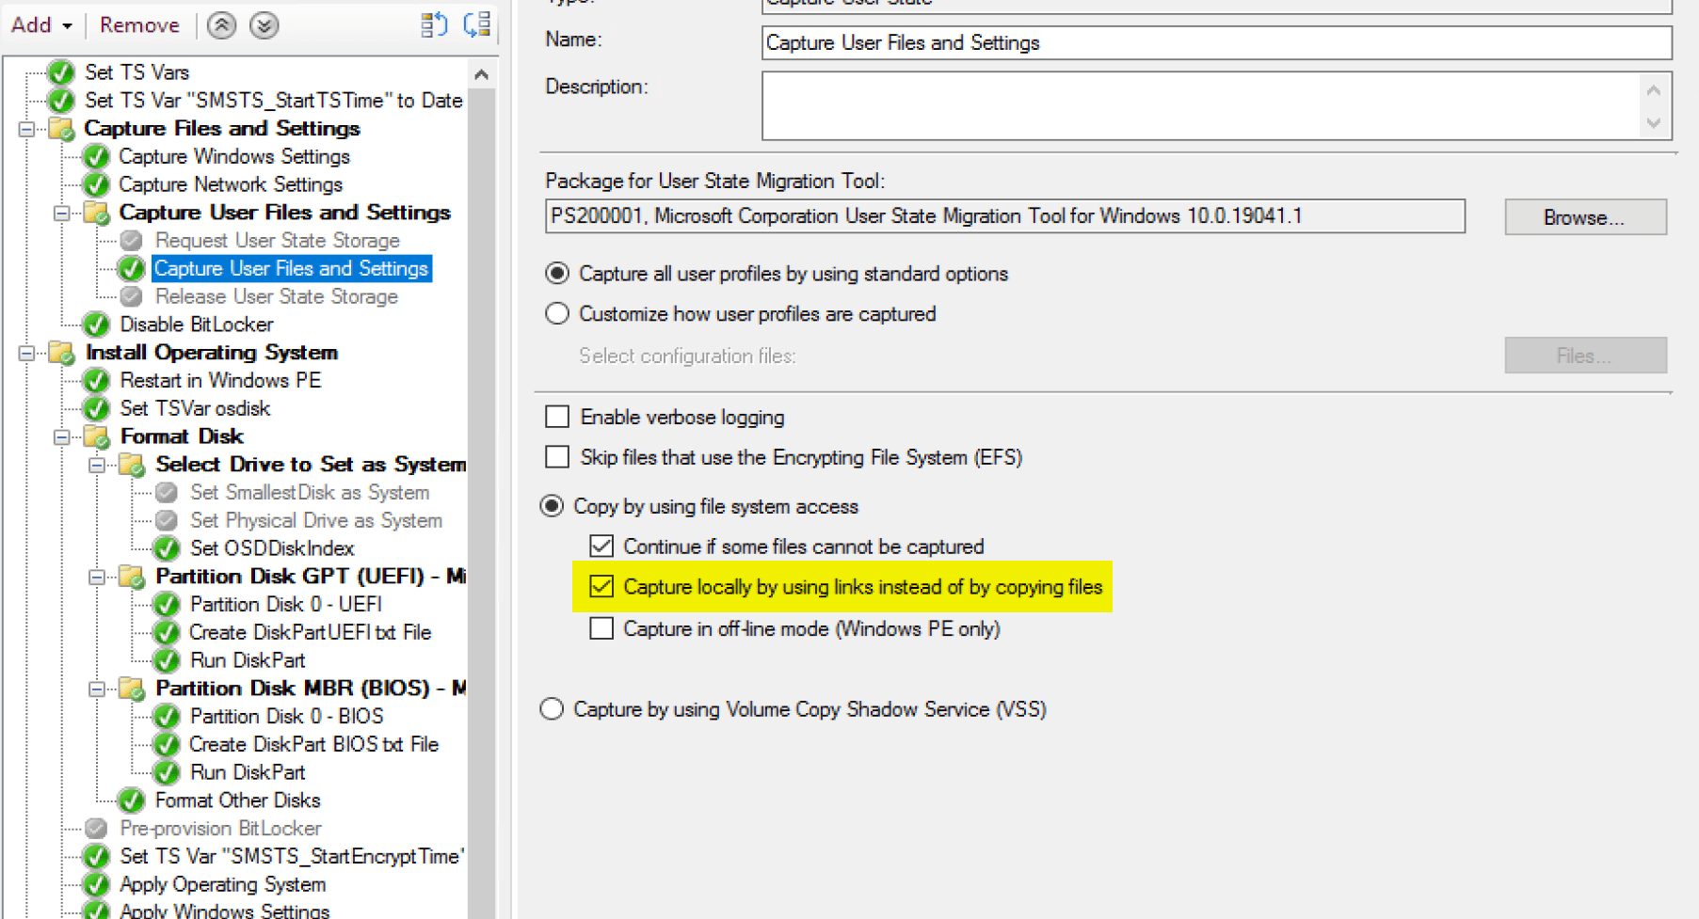The height and width of the screenshot is (919, 1699).
Task: Check Capture in off-line mode option
Action: [601, 628]
